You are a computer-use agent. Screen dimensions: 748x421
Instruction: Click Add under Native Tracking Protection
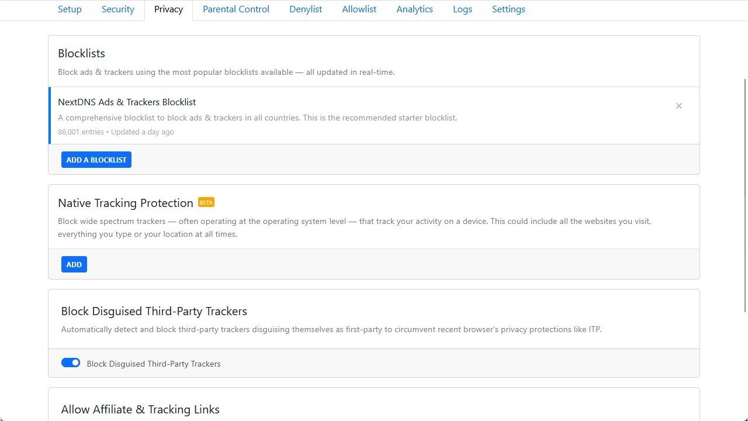pyautogui.click(x=74, y=264)
